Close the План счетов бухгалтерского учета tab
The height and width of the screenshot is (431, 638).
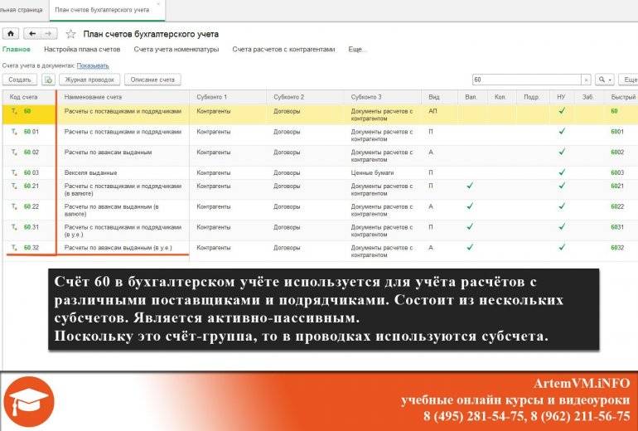(158, 4)
